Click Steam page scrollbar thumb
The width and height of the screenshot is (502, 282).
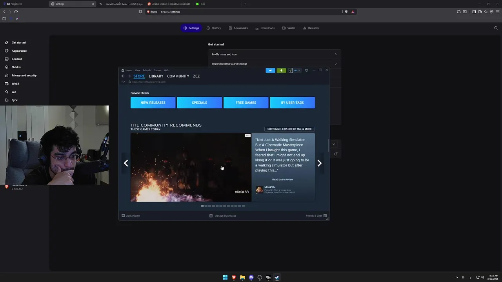[328, 145]
